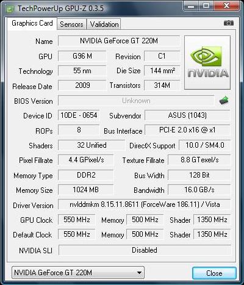Click the Close button

[214, 273]
